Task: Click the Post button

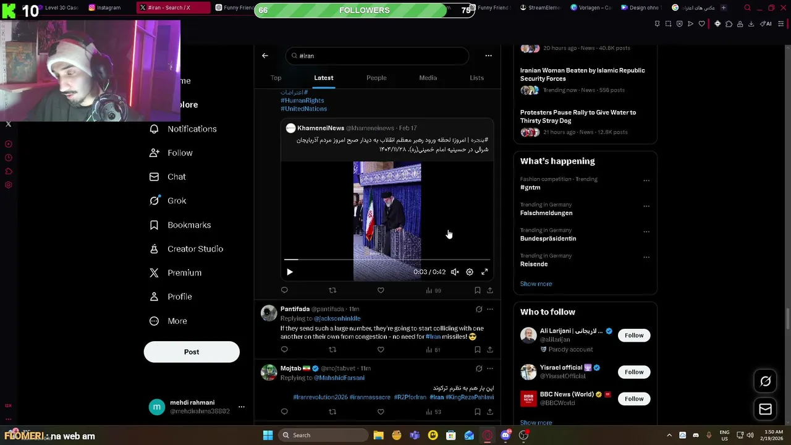Action: click(192, 352)
